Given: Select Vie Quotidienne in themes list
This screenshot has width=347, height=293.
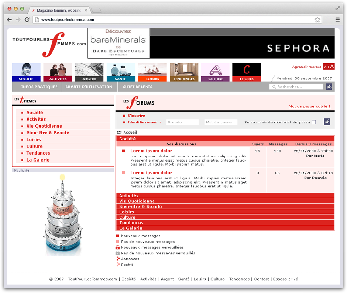Looking at the screenshot, I should coord(44,126).
